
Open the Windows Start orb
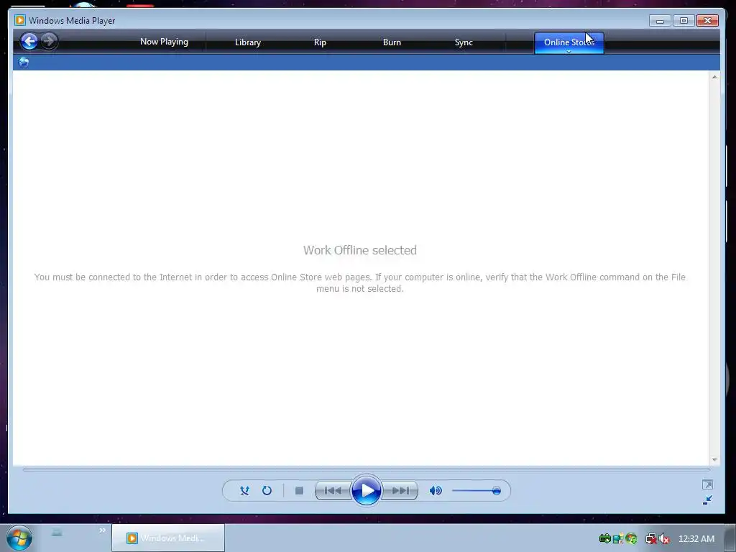(19, 538)
